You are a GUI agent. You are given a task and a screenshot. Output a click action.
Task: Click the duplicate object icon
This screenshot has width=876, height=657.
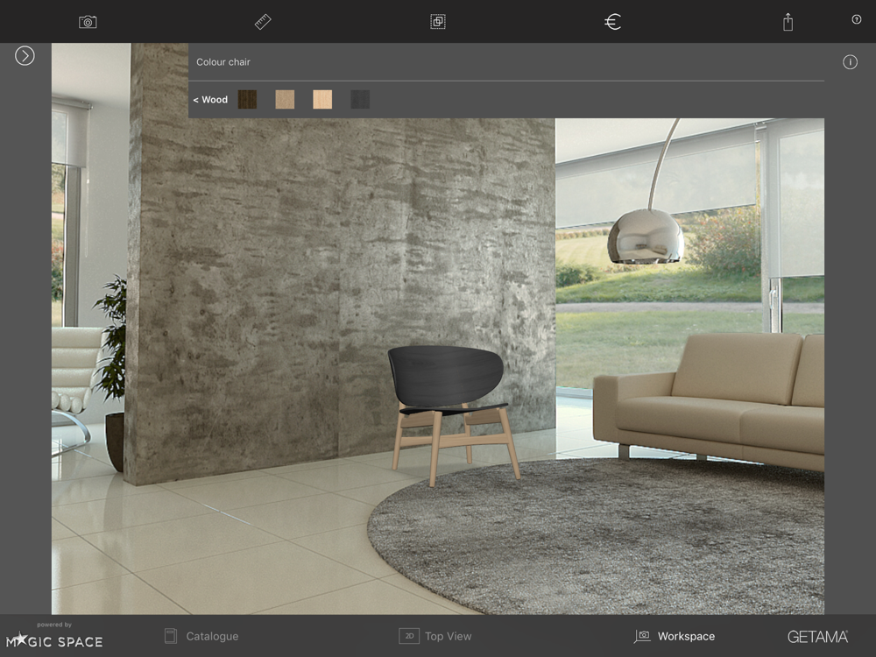tap(438, 22)
